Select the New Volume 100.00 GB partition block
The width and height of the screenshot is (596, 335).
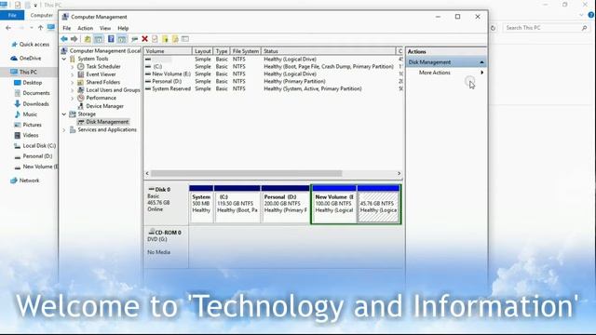click(x=333, y=204)
